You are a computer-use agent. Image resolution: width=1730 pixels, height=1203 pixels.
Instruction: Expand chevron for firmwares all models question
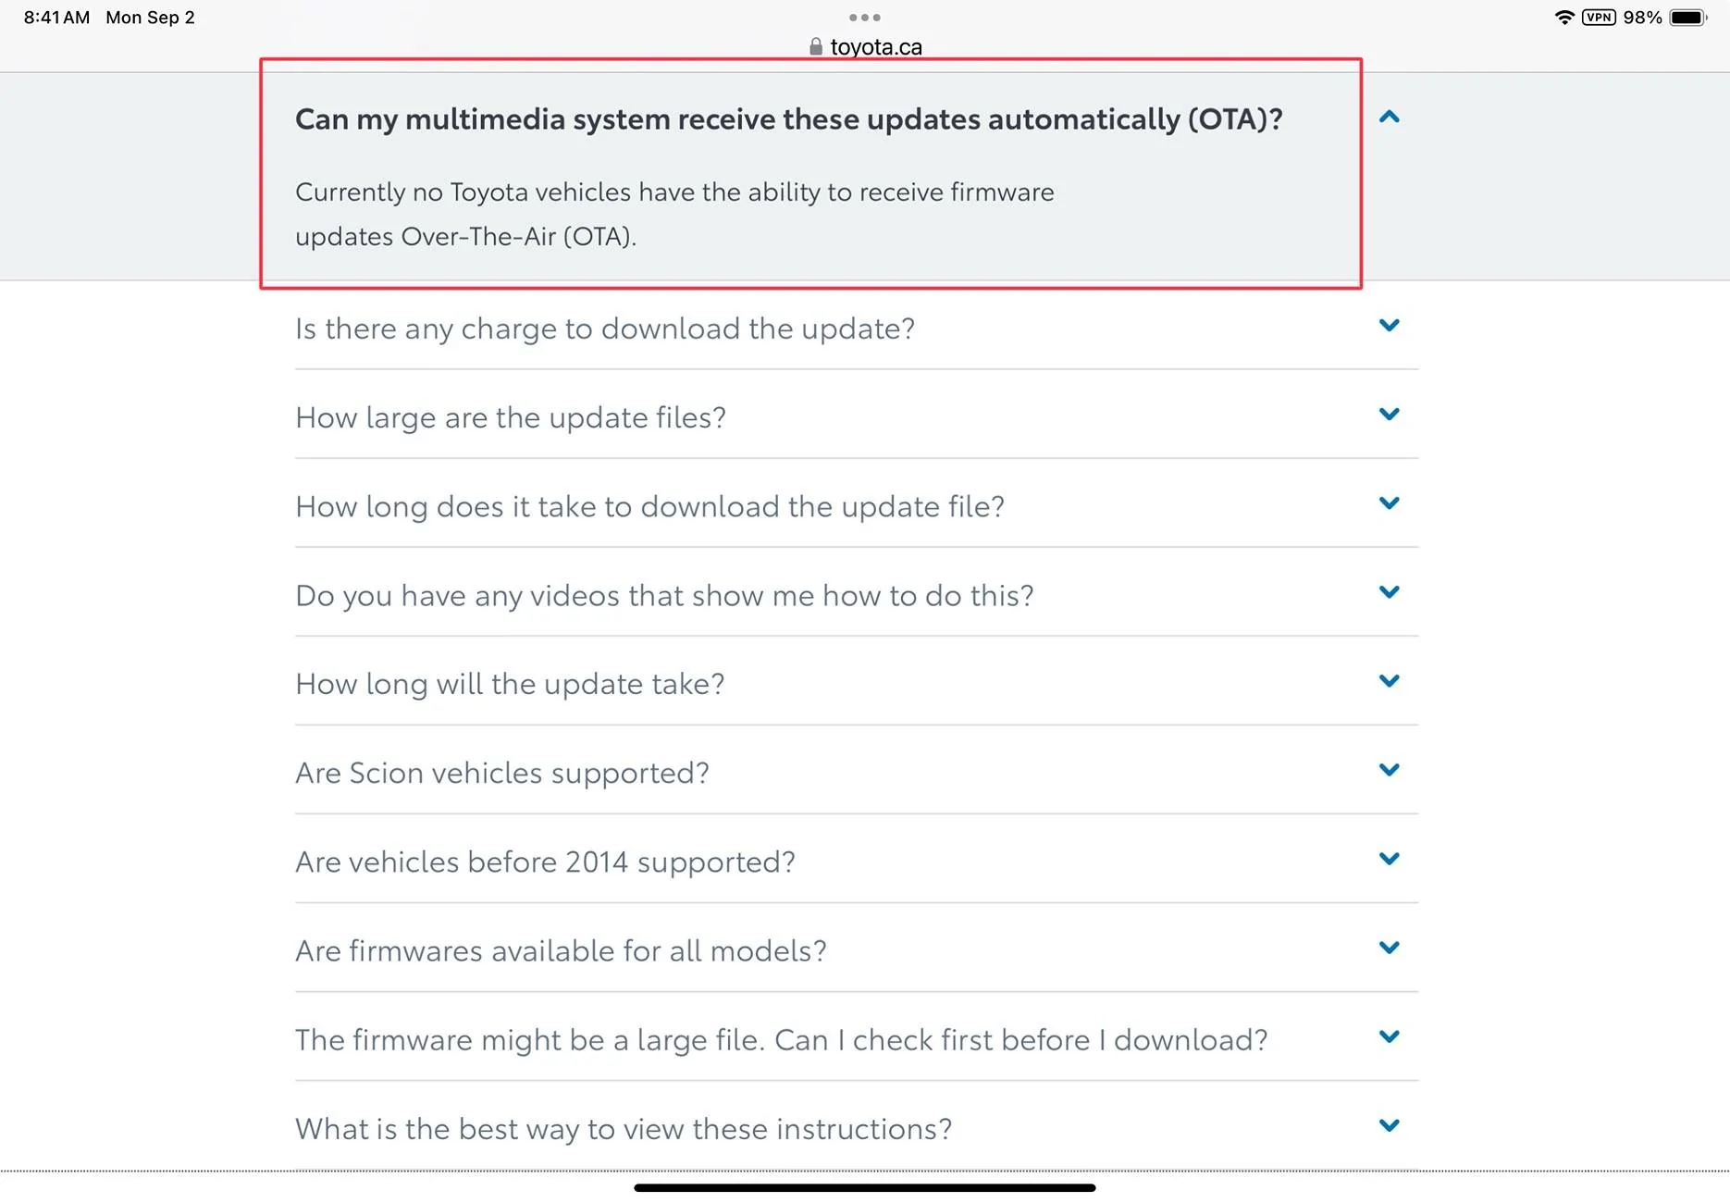point(1389,947)
